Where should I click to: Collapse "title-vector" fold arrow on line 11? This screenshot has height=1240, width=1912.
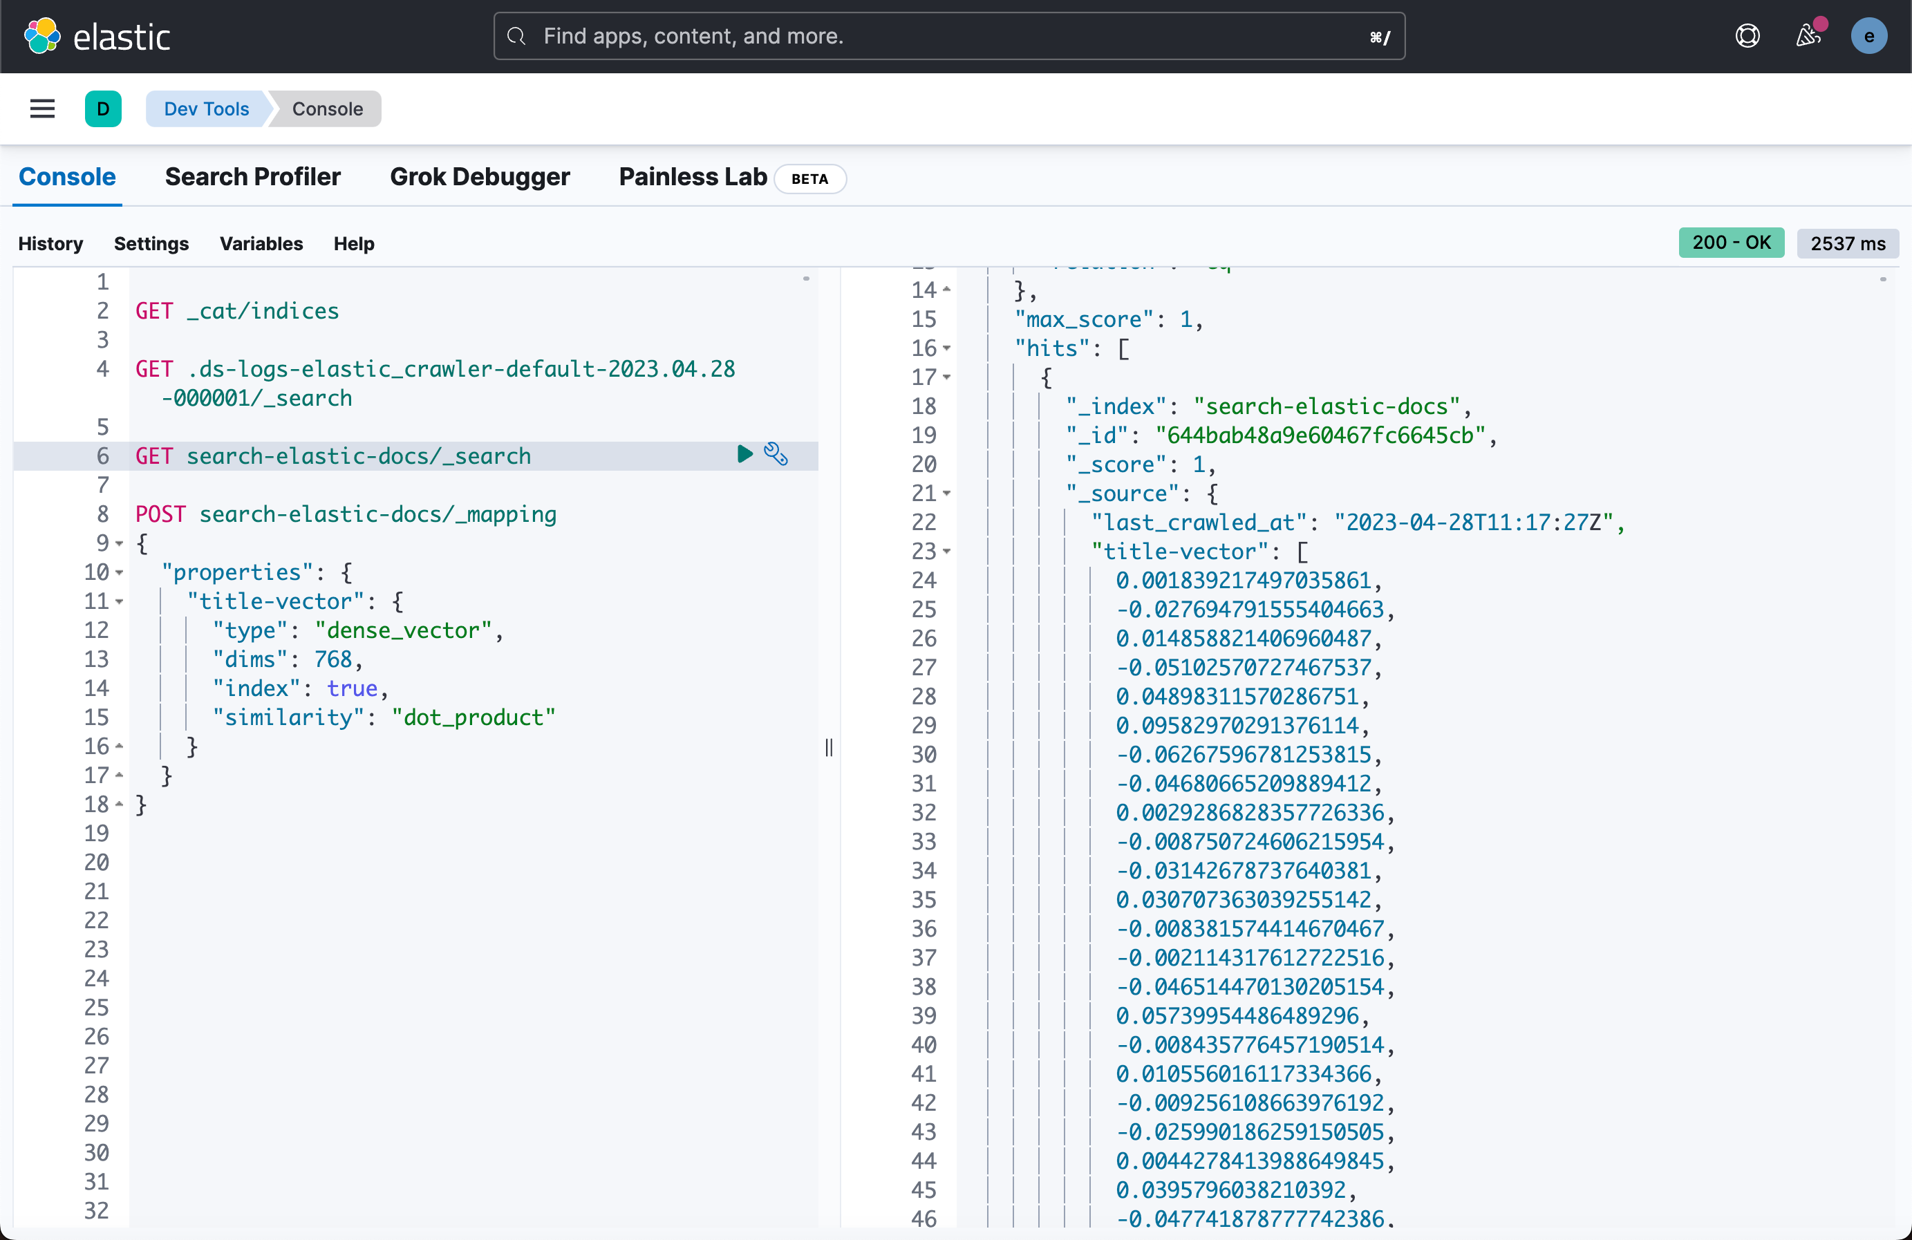pyautogui.click(x=120, y=601)
